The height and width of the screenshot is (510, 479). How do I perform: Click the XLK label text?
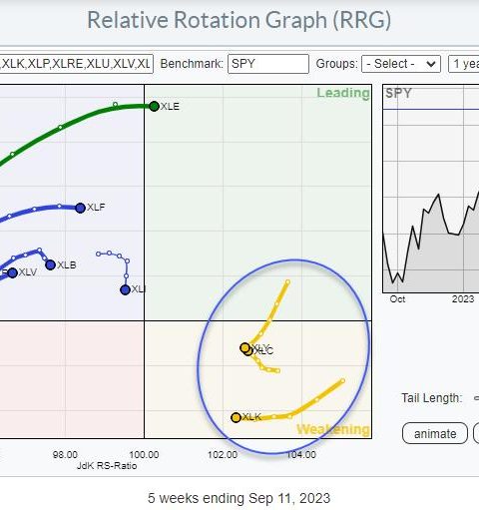251,417
